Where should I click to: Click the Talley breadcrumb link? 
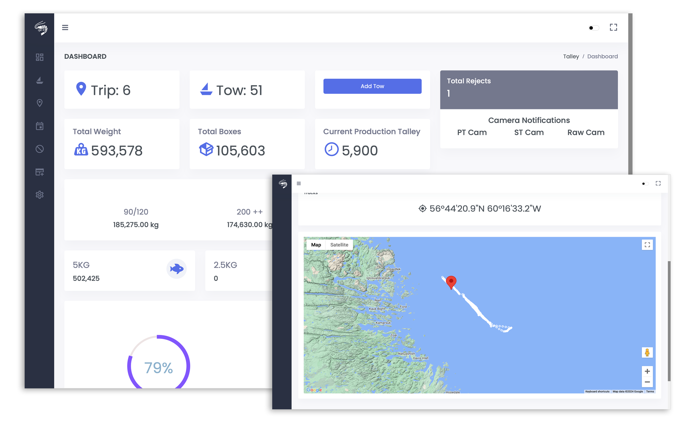pyautogui.click(x=571, y=57)
